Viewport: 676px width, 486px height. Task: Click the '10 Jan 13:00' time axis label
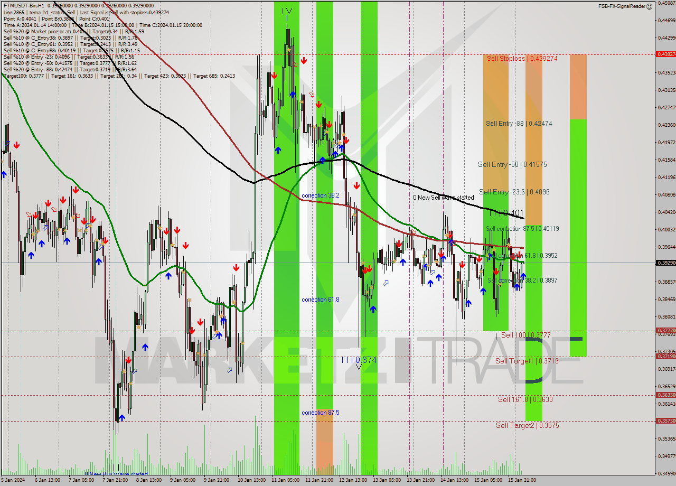(x=251, y=480)
